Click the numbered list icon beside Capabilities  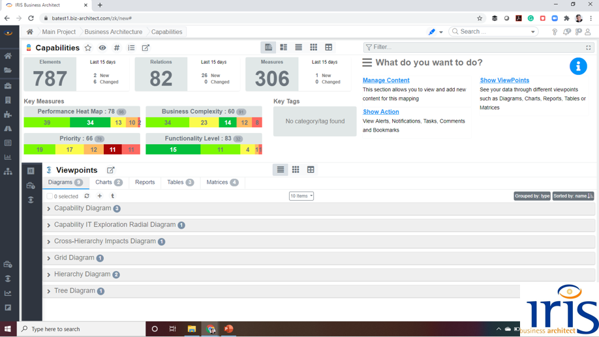(x=131, y=48)
